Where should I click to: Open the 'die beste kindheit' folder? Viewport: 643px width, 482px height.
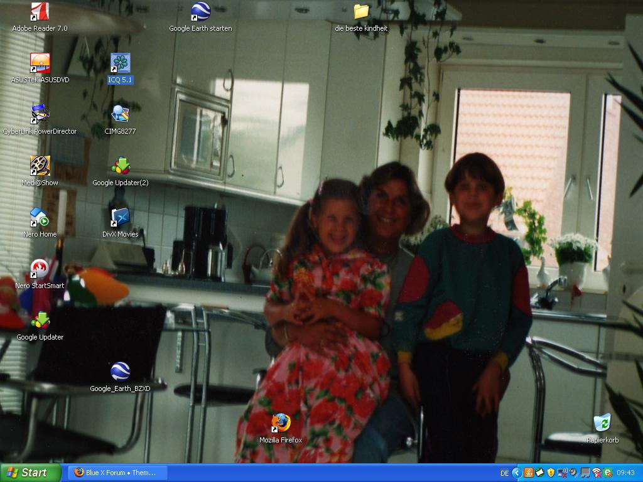361,12
